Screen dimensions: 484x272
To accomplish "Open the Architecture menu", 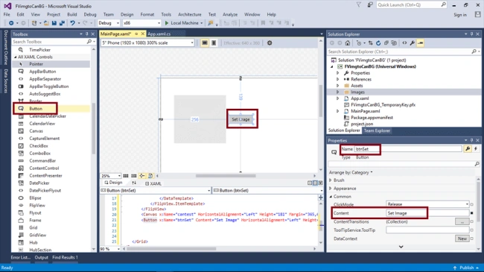I will click(x=190, y=14).
